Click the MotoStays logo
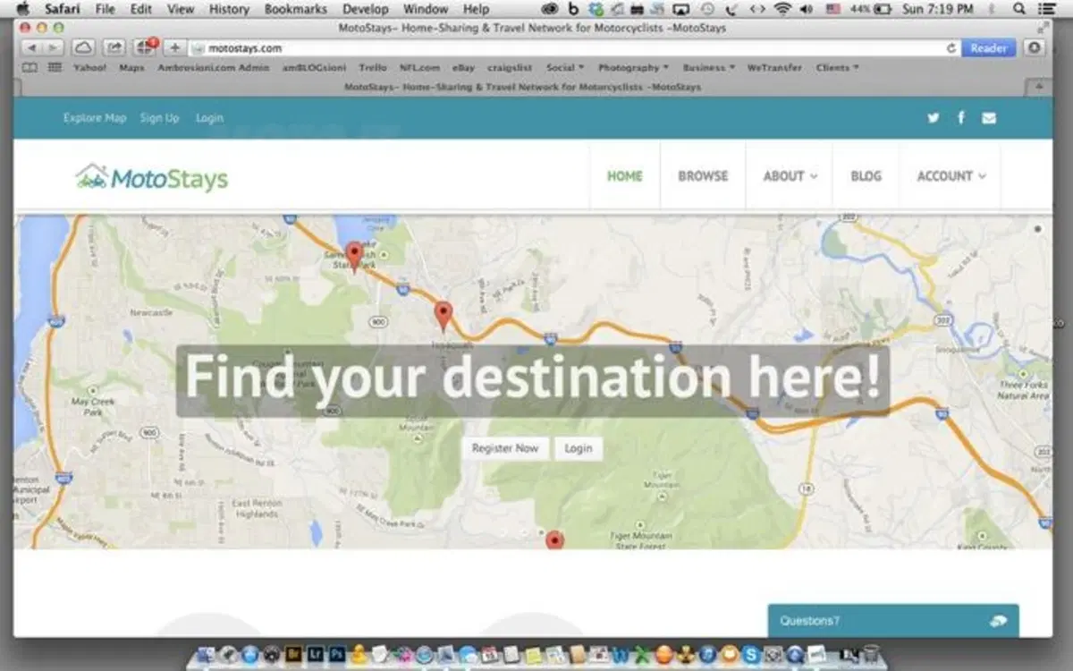This screenshot has width=1073, height=671. 152,177
